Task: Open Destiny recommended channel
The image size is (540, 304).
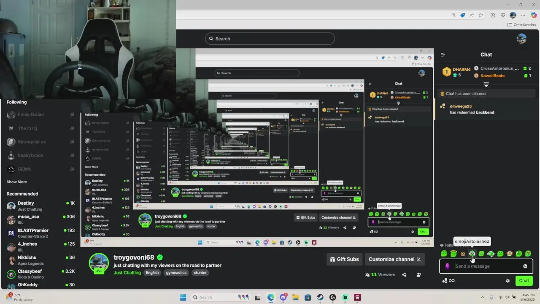Action: [x=41, y=206]
